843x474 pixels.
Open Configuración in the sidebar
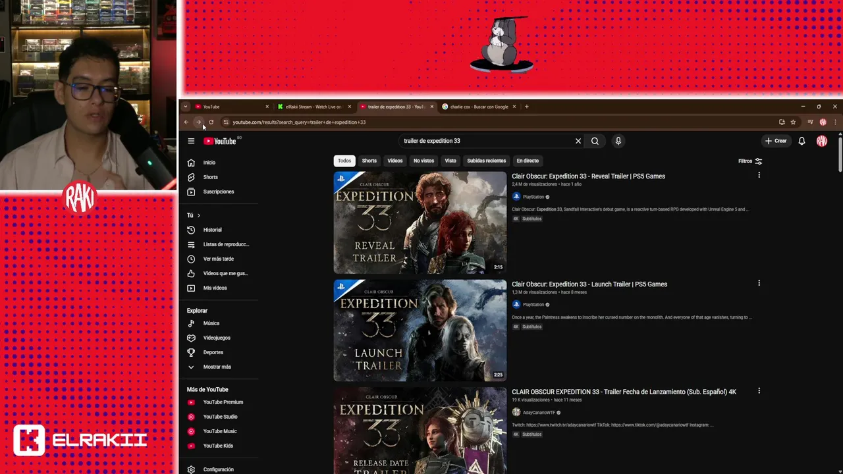point(219,469)
